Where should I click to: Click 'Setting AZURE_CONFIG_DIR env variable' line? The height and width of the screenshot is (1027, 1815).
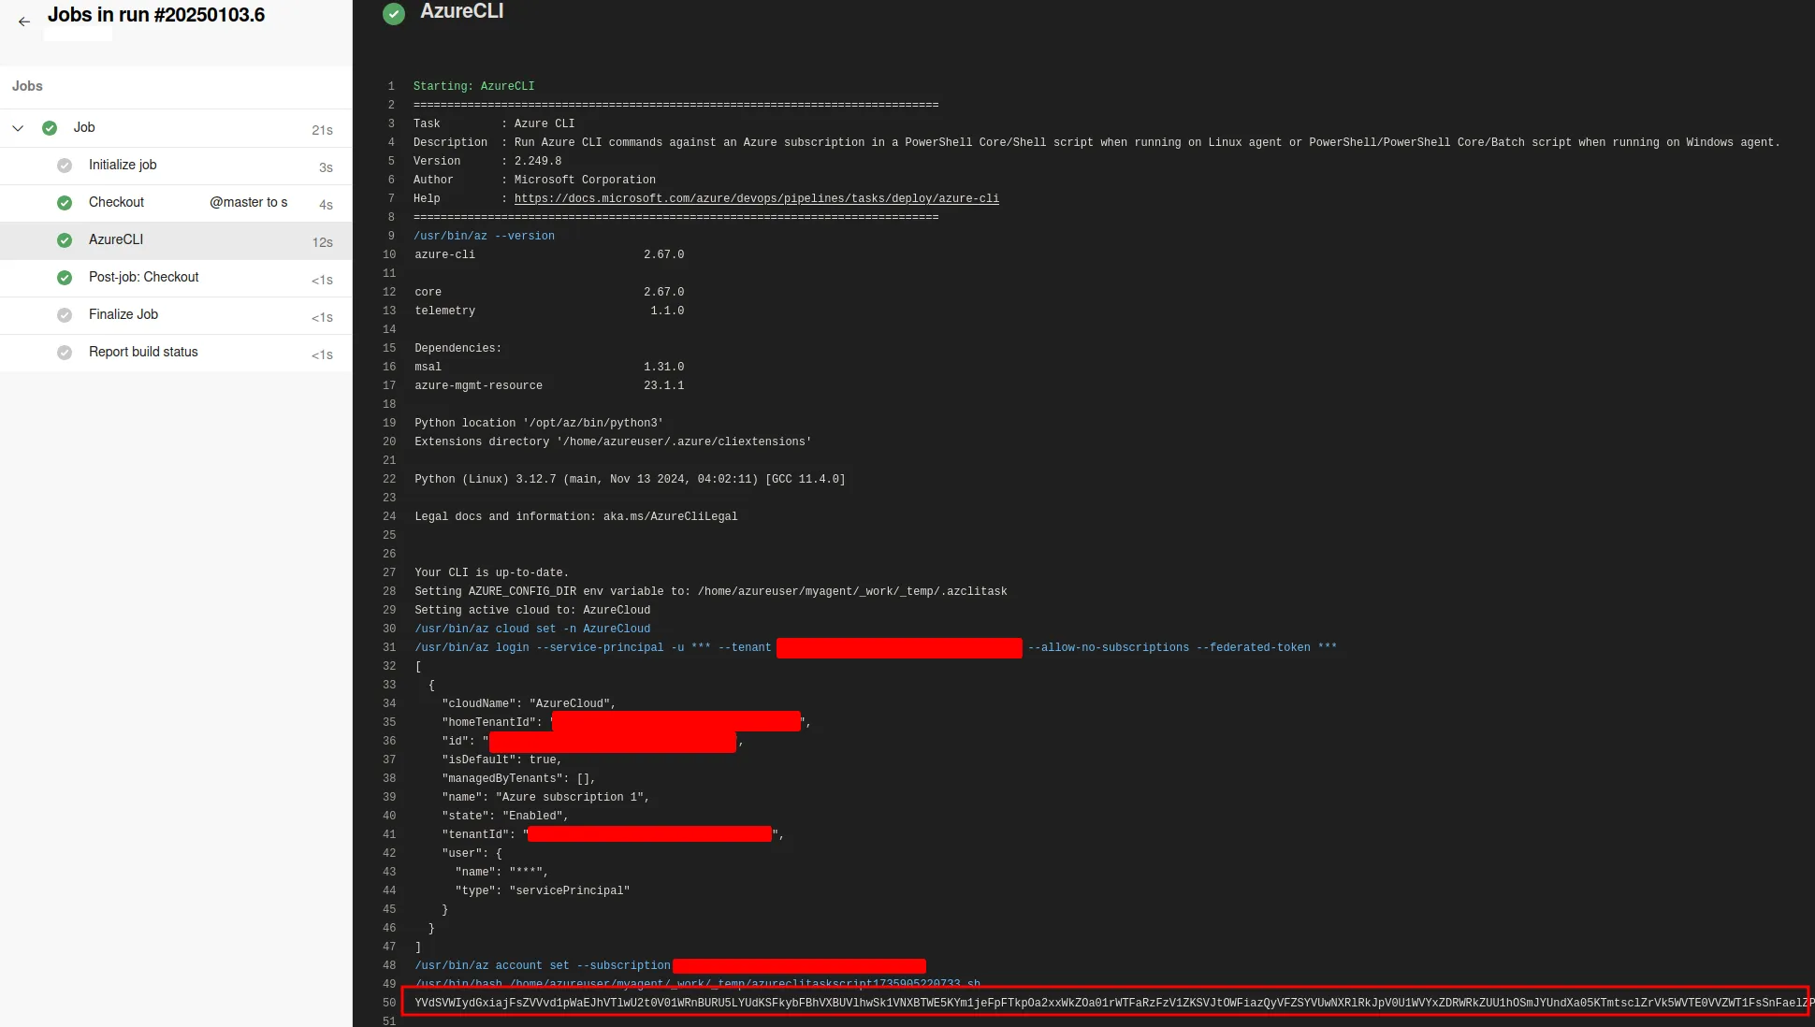tap(711, 591)
